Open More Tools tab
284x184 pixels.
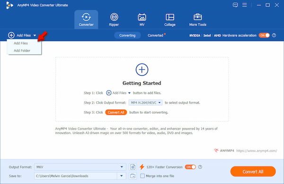[x=197, y=19]
